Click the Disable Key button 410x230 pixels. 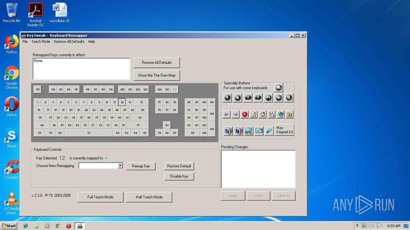point(179,176)
